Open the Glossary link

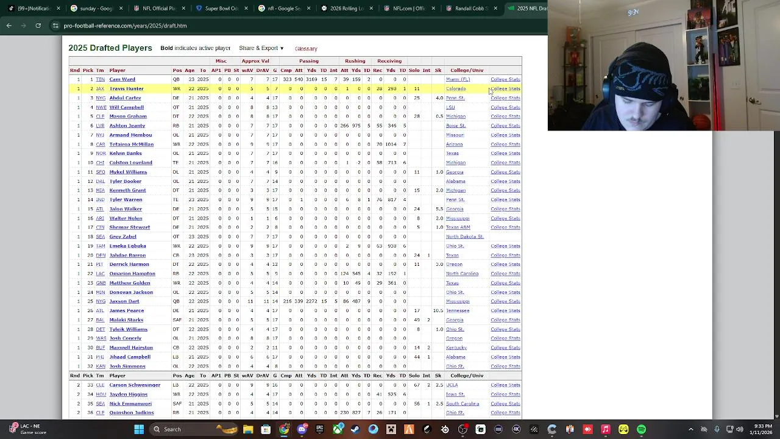pos(306,49)
